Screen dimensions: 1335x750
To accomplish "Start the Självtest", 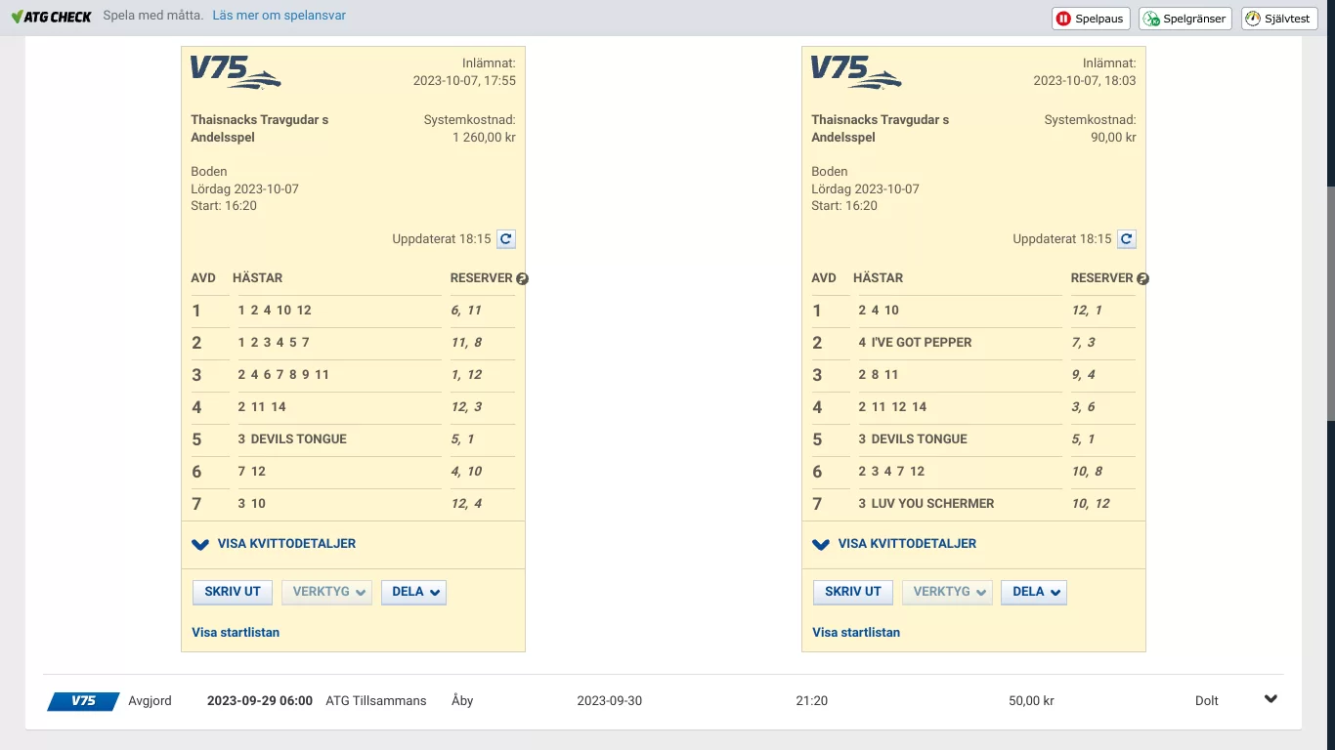I will (x=1279, y=19).
